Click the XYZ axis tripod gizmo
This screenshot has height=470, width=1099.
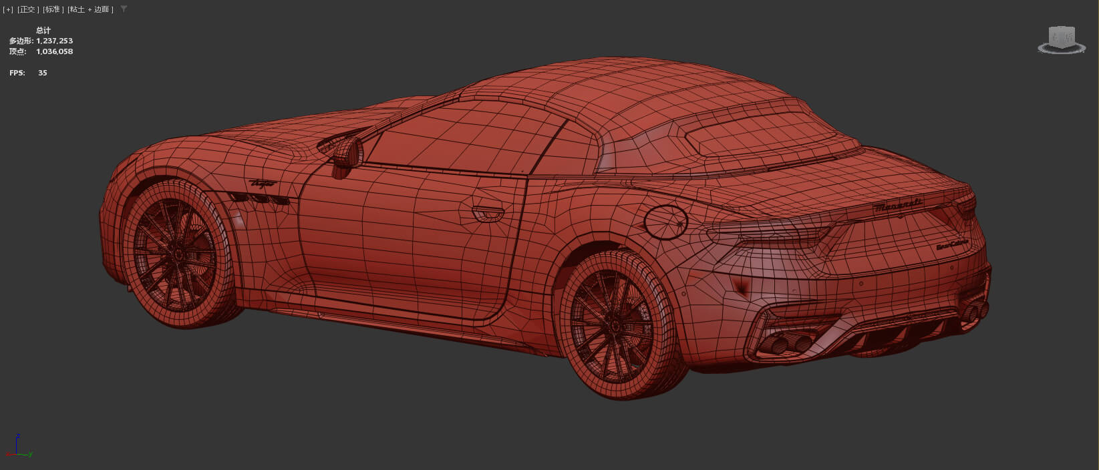click(x=19, y=446)
